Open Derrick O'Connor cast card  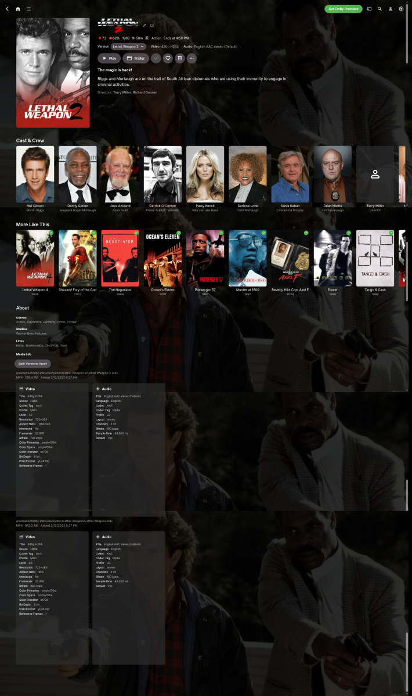pos(162,174)
